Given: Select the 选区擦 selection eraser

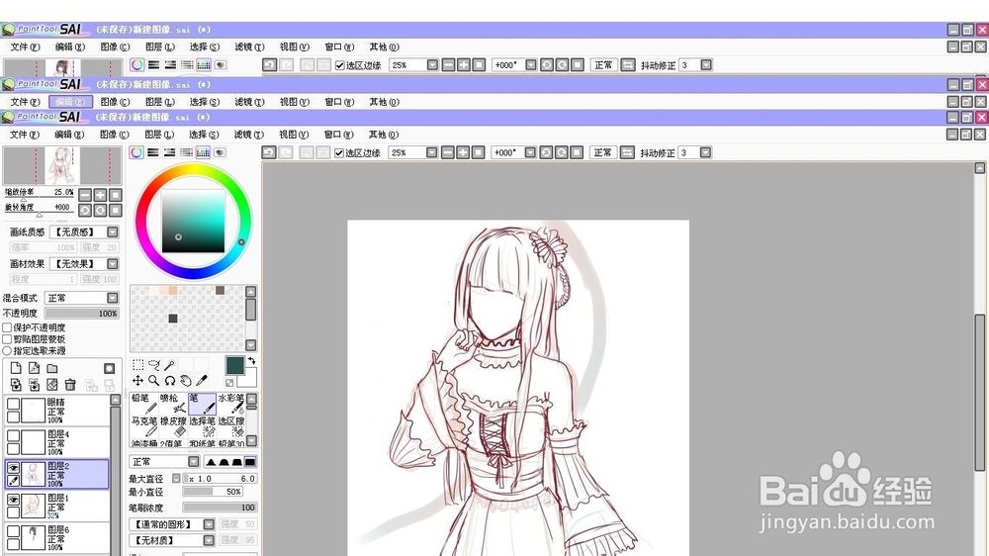Looking at the screenshot, I should [230, 426].
